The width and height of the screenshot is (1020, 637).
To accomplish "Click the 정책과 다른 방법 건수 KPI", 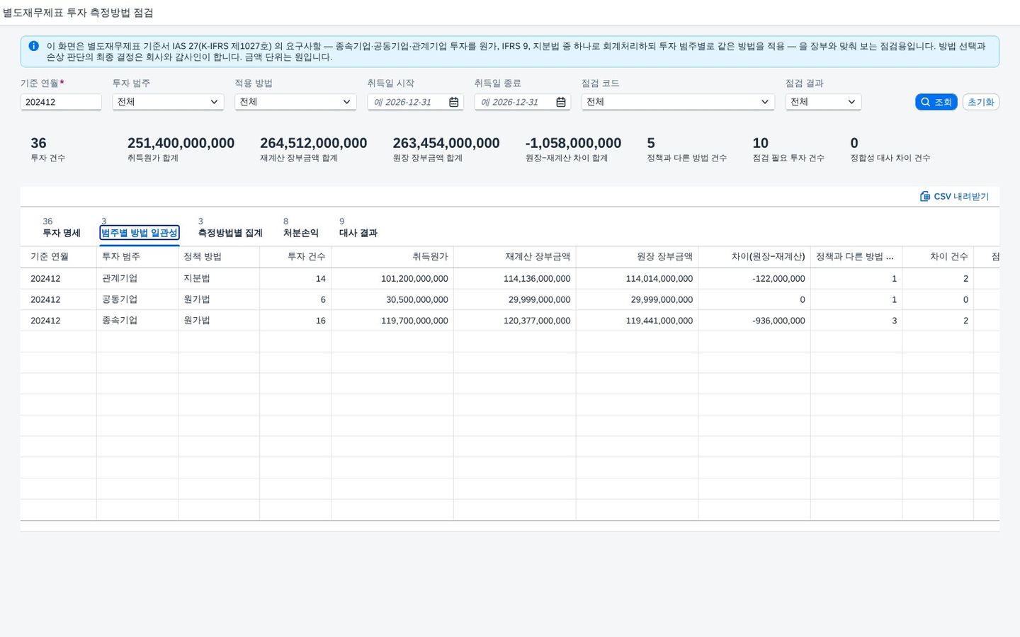I will 686,149.
